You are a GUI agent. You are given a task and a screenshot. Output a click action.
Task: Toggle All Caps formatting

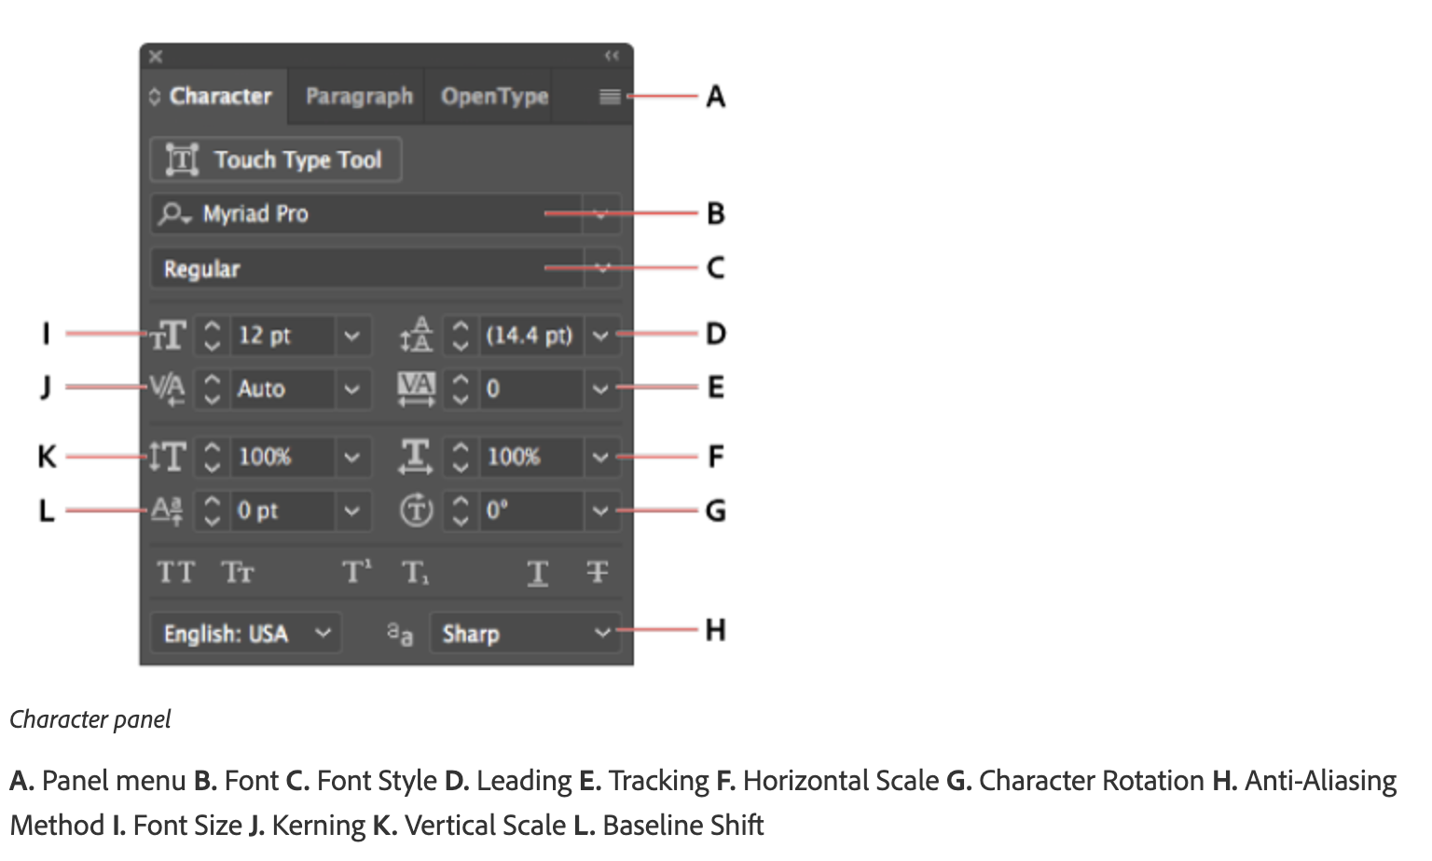coord(175,572)
